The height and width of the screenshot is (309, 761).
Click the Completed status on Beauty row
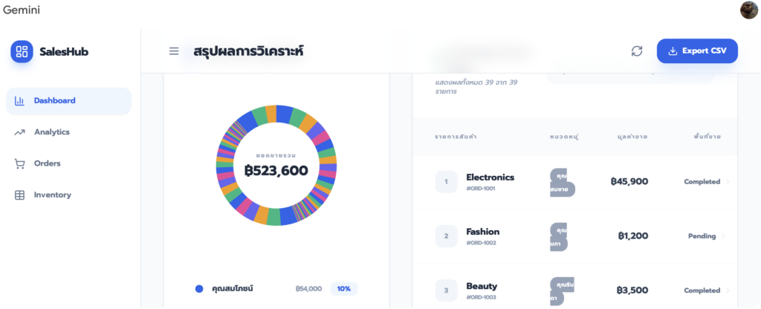pos(702,290)
